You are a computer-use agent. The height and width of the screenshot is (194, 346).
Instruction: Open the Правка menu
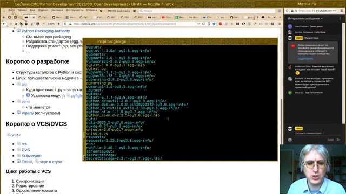(22, 10)
